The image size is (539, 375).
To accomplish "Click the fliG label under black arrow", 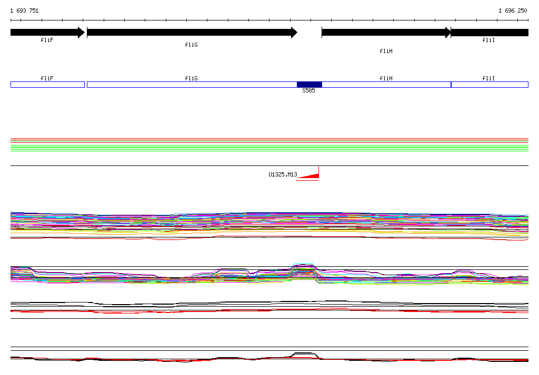I will pos(192,45).
